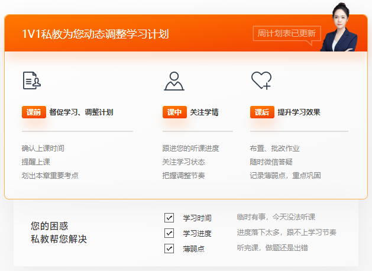Click the document with user icon
Screen dimensions: 372x271
(31, 80)
